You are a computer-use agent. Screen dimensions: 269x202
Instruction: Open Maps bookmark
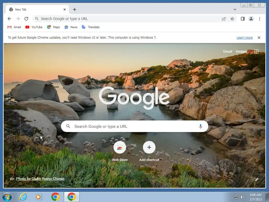coord(53,27)
